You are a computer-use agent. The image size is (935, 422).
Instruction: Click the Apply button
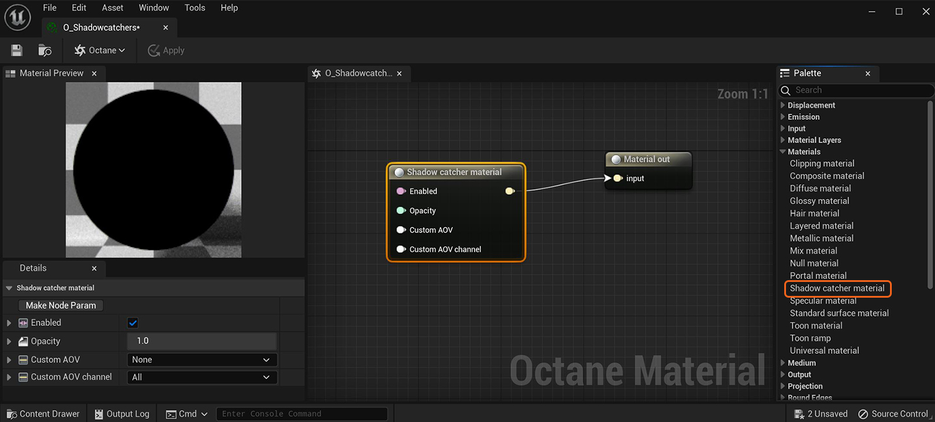click(x=166, y=51)
